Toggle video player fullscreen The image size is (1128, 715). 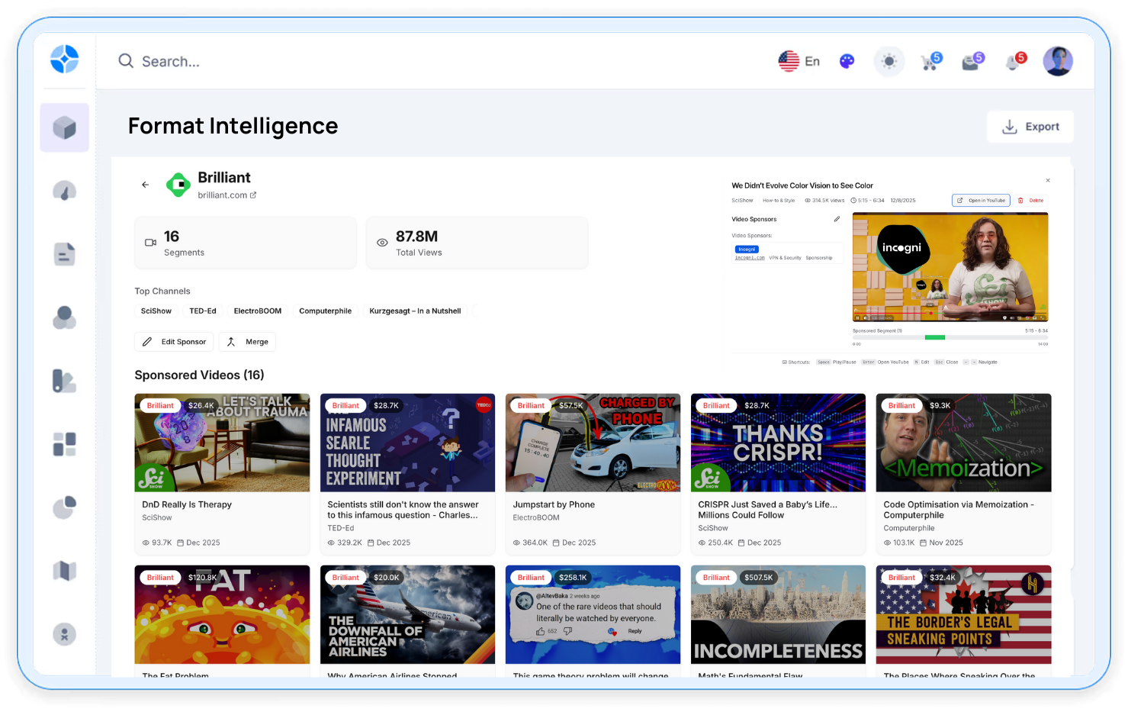pyautogui.click(x=1043, y=317)
